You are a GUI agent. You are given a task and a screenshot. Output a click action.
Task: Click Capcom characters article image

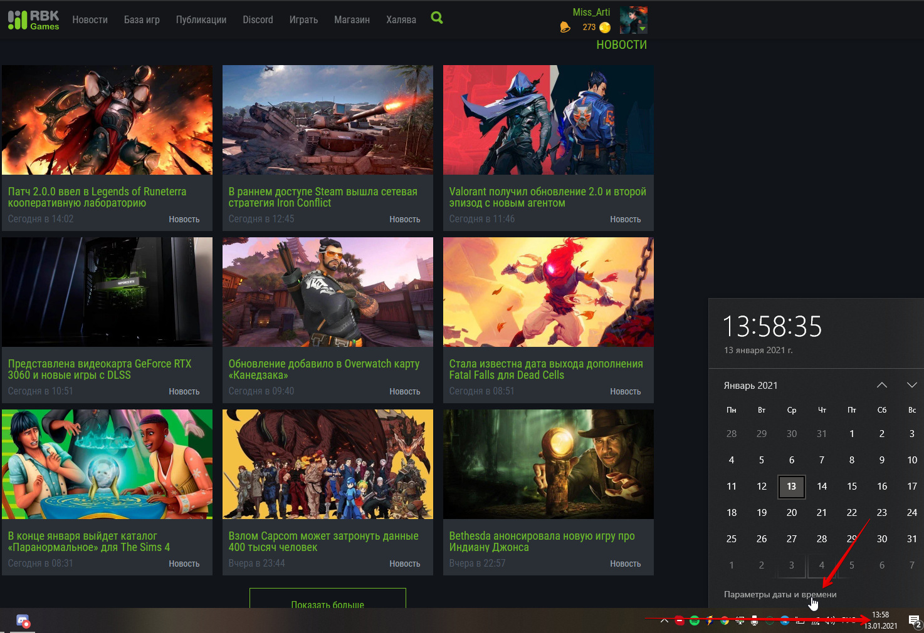328,464
